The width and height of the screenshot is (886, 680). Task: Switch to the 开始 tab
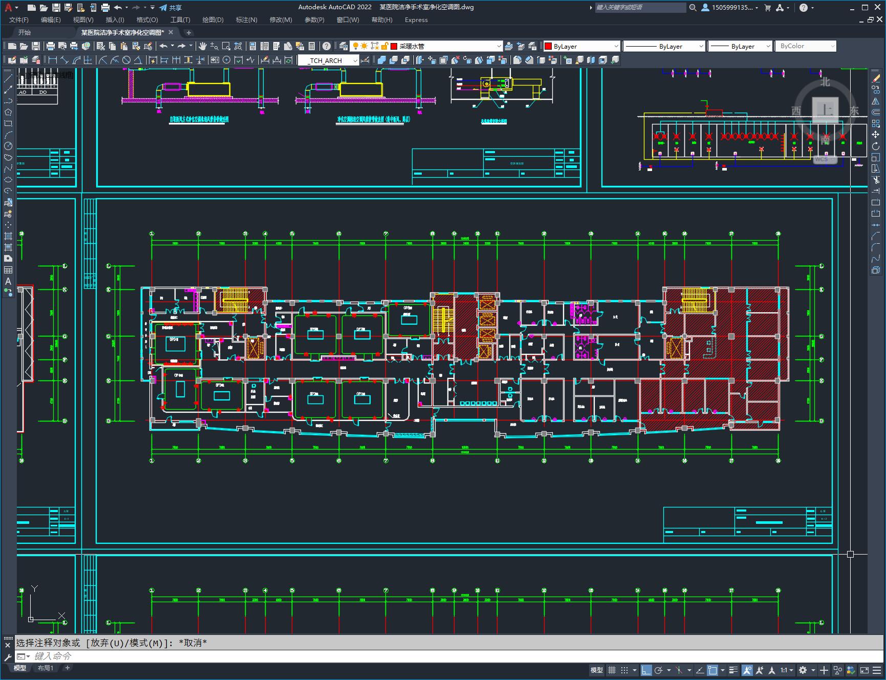(x=25, y=32)
